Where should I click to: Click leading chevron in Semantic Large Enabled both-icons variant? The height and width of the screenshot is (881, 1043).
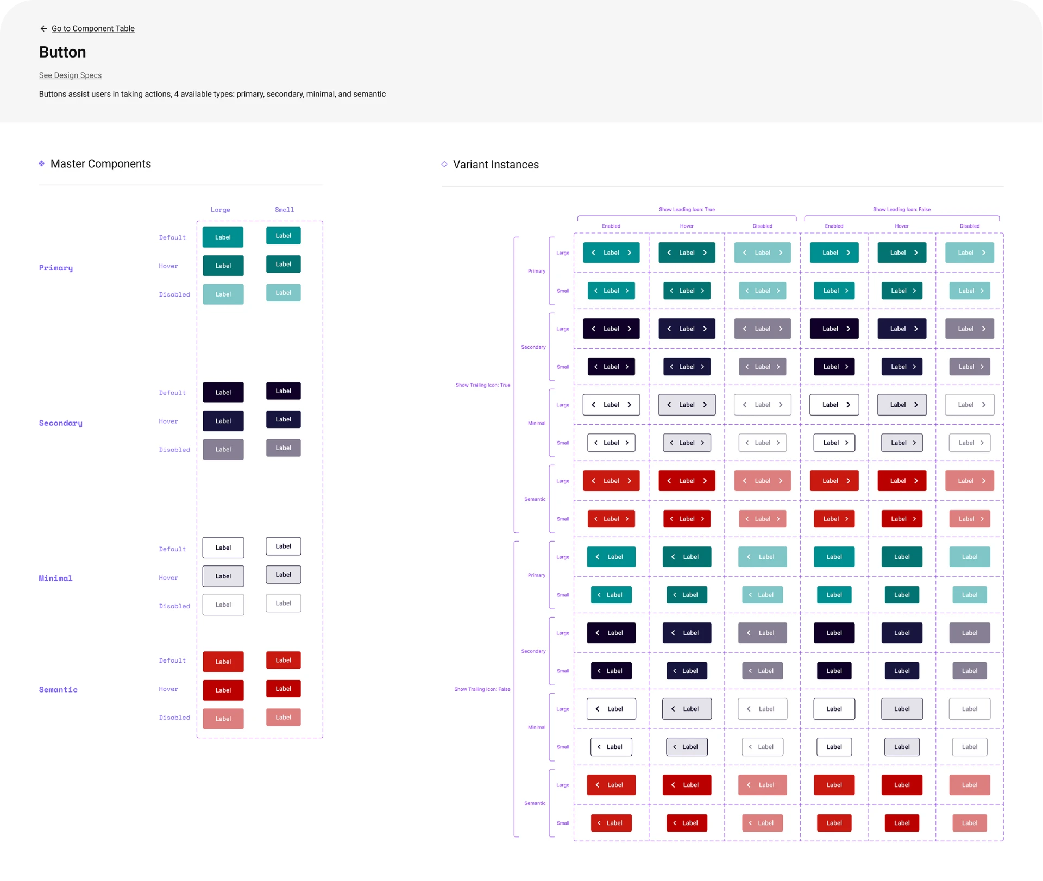coord(593,481)
